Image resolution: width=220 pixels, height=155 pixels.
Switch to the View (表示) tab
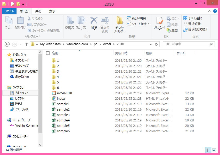click(x=52, y=11)
